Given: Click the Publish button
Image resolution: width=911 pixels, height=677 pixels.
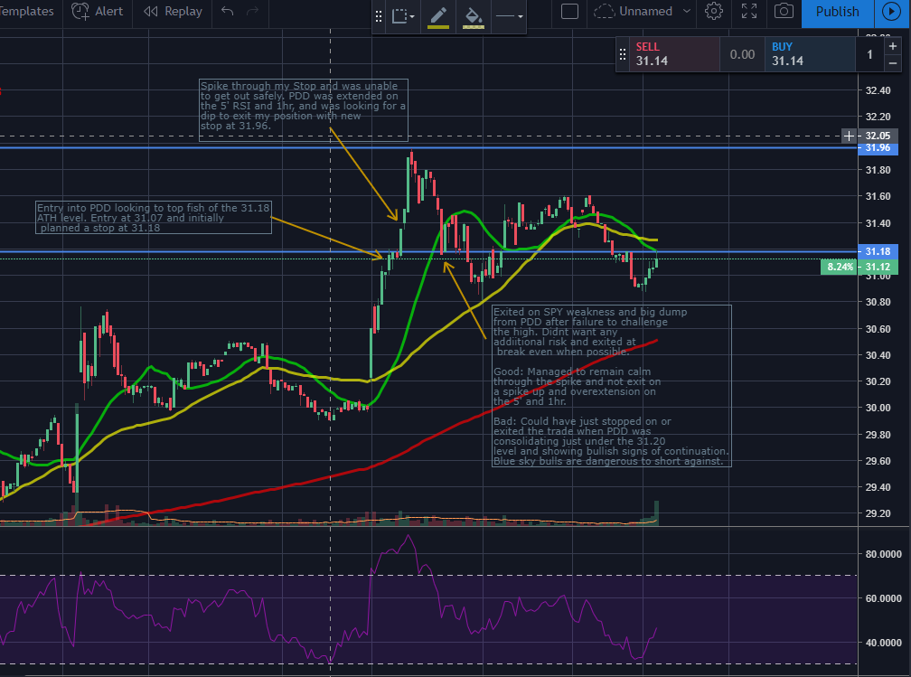Looking at the screenshot, I should click(x=837, y=13).
